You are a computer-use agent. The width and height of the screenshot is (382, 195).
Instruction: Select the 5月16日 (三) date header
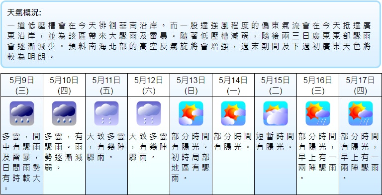click(x=318, y=85)
